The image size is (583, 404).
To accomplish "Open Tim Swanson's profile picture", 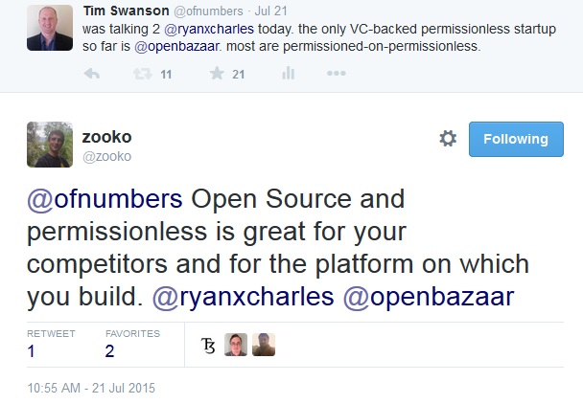I will coord(50,28).
